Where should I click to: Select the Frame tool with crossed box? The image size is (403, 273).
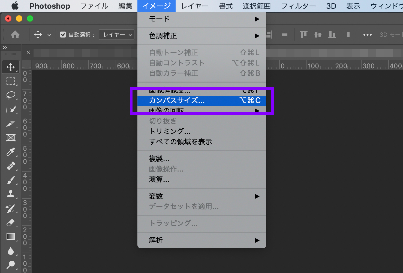pyautogui.click(x=11, y=138)
